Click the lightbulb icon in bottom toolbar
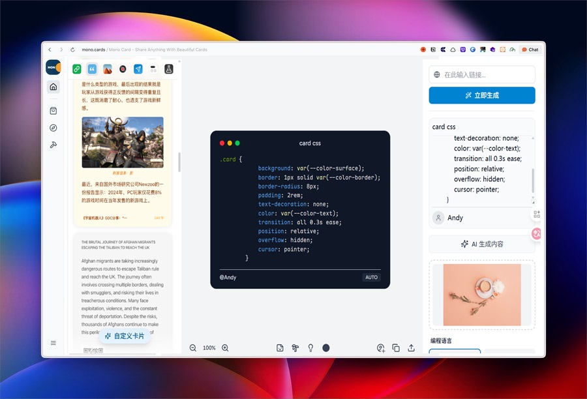 pos(310,348)
